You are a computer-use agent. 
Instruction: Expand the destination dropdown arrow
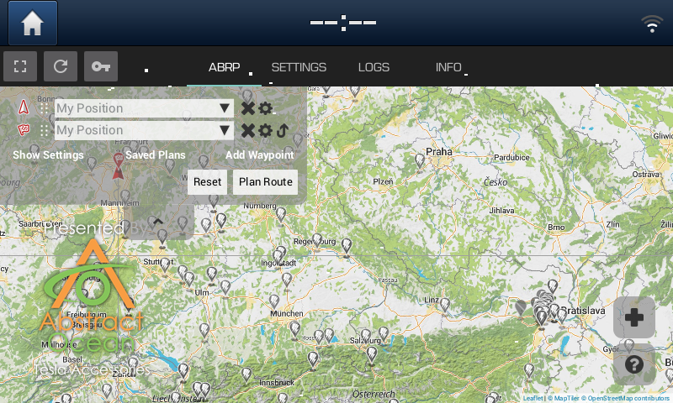(224, 130)
